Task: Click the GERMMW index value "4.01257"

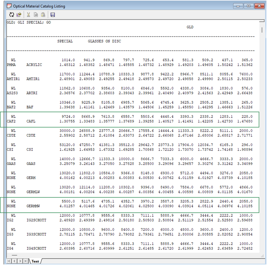Action: pyautogui.click(x=67, y=206)
